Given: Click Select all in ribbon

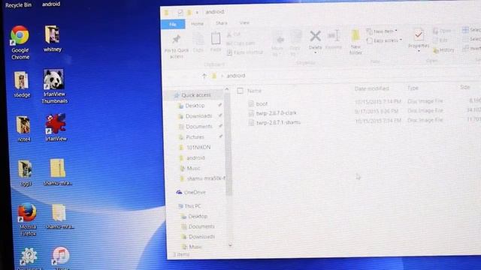Looking at the screenshot, I should (472, 30).
